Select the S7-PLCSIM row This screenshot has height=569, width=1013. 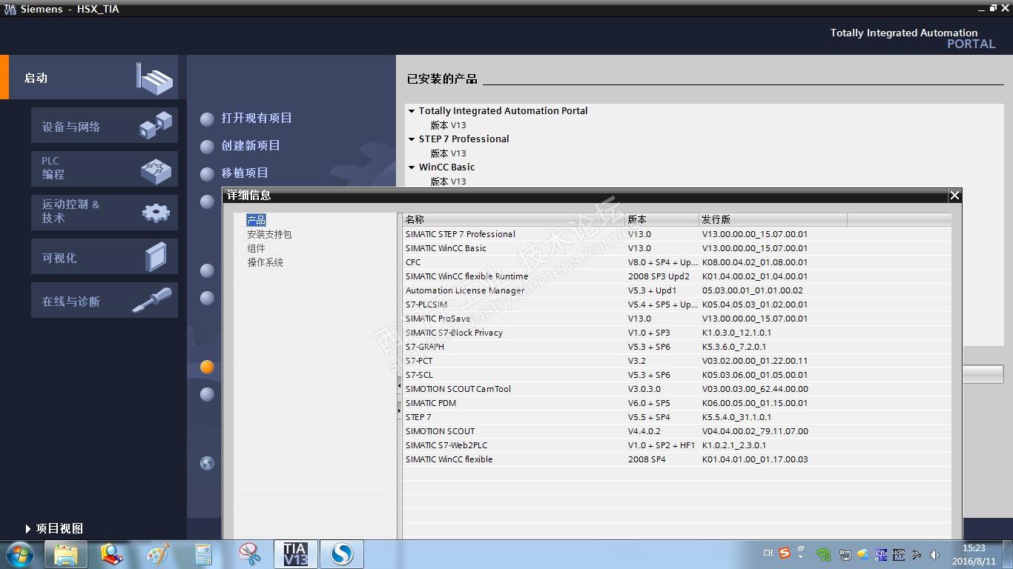[x=677, y=305]
